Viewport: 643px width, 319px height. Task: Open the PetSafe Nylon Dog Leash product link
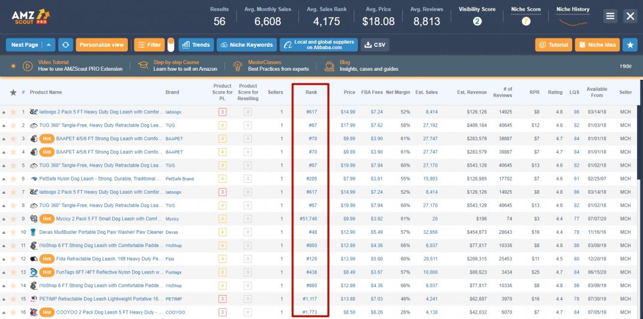pyautogui.click(x=100, y=179)
